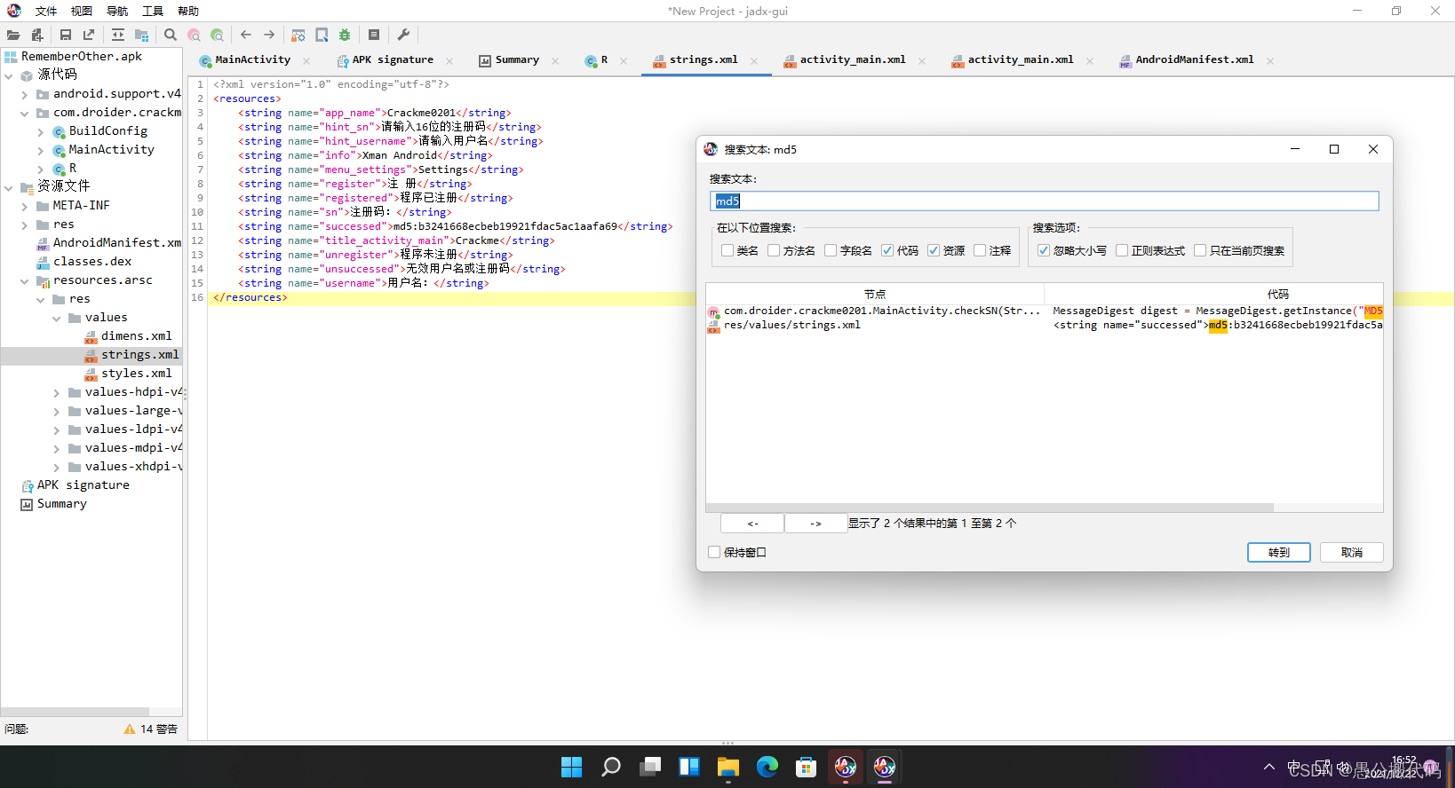Select the res/values/strings.xml search result

click(x=1045, y=325)
